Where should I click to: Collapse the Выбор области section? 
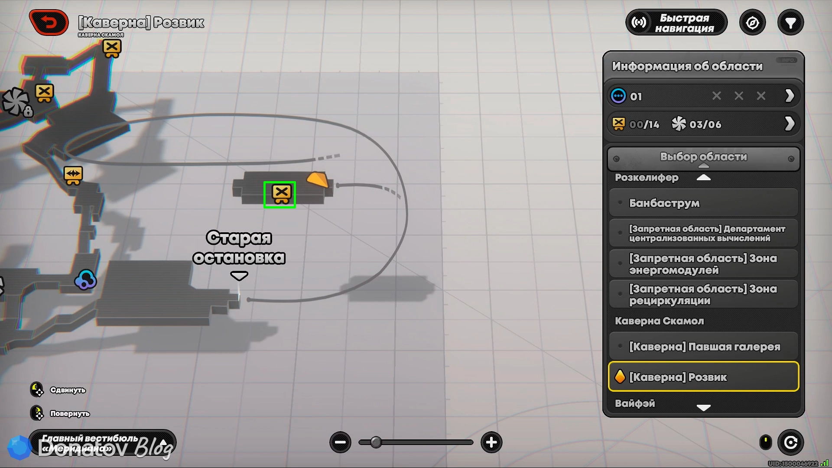tap(703, 158)
